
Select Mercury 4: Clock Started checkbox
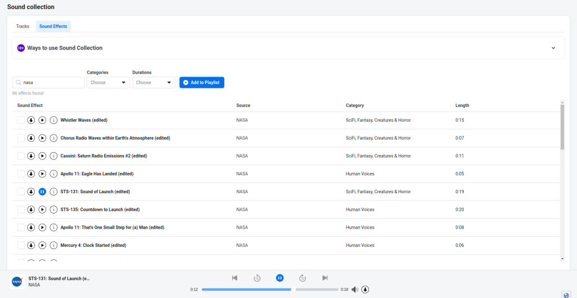[21, 245]
